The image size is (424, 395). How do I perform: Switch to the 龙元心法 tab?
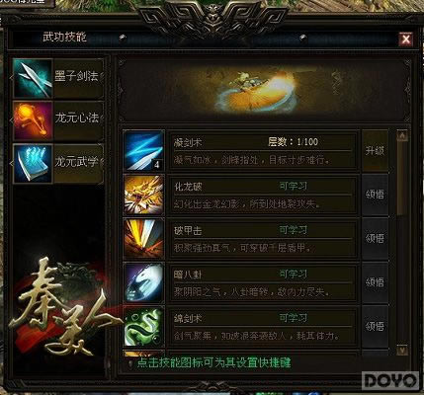pos(78,118)
